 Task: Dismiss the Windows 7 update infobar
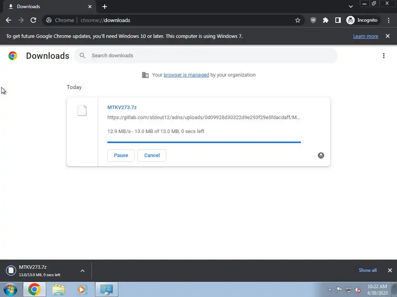(x=388, y=36)
